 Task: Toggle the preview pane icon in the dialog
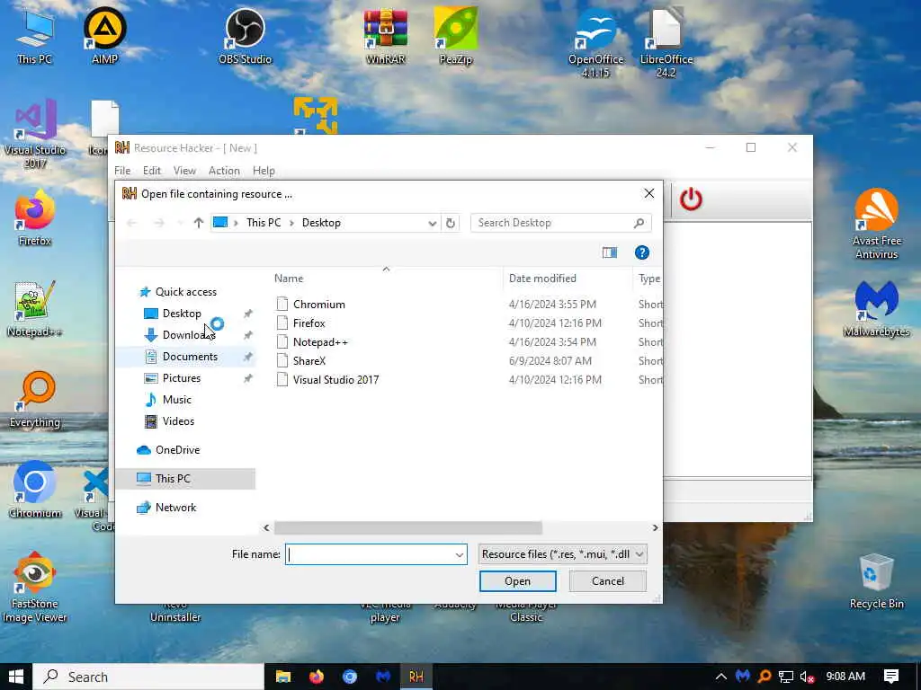tap(610, 252)
